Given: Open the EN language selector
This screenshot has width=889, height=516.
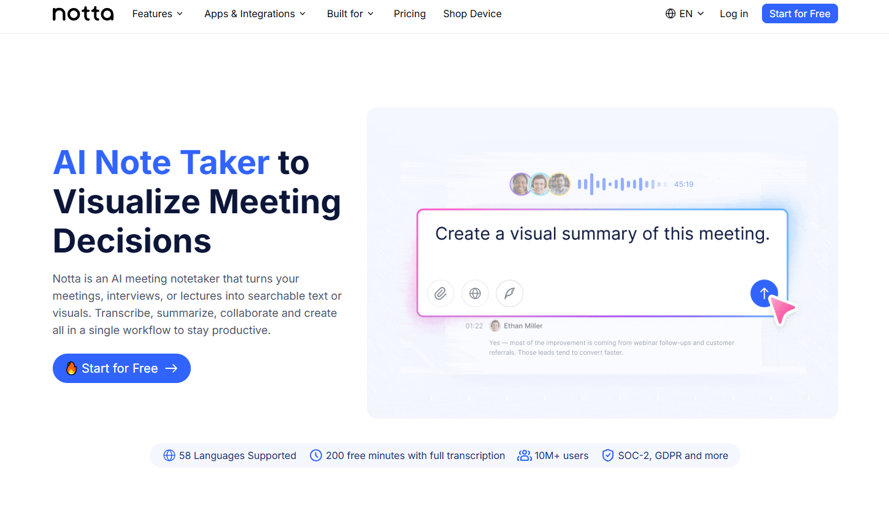Looking at the screenshot, I should [685, 13].
